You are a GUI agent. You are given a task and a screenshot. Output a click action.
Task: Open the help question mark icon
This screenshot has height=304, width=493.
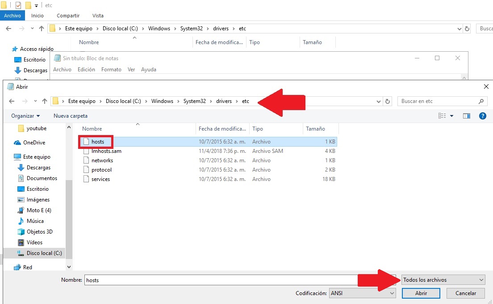point(482,116)
